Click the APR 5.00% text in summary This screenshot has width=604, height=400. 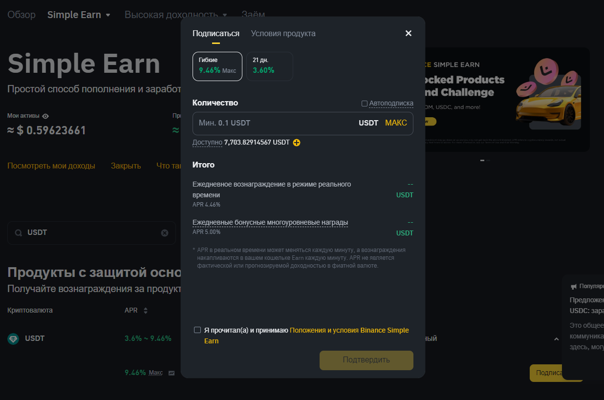(x=206, y=232)
